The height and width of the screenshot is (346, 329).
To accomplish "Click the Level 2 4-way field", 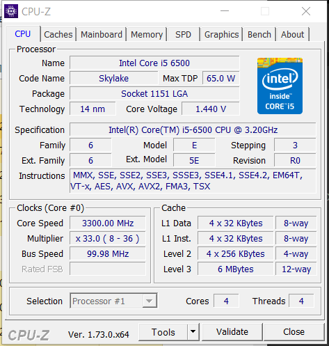I will 296,253.
